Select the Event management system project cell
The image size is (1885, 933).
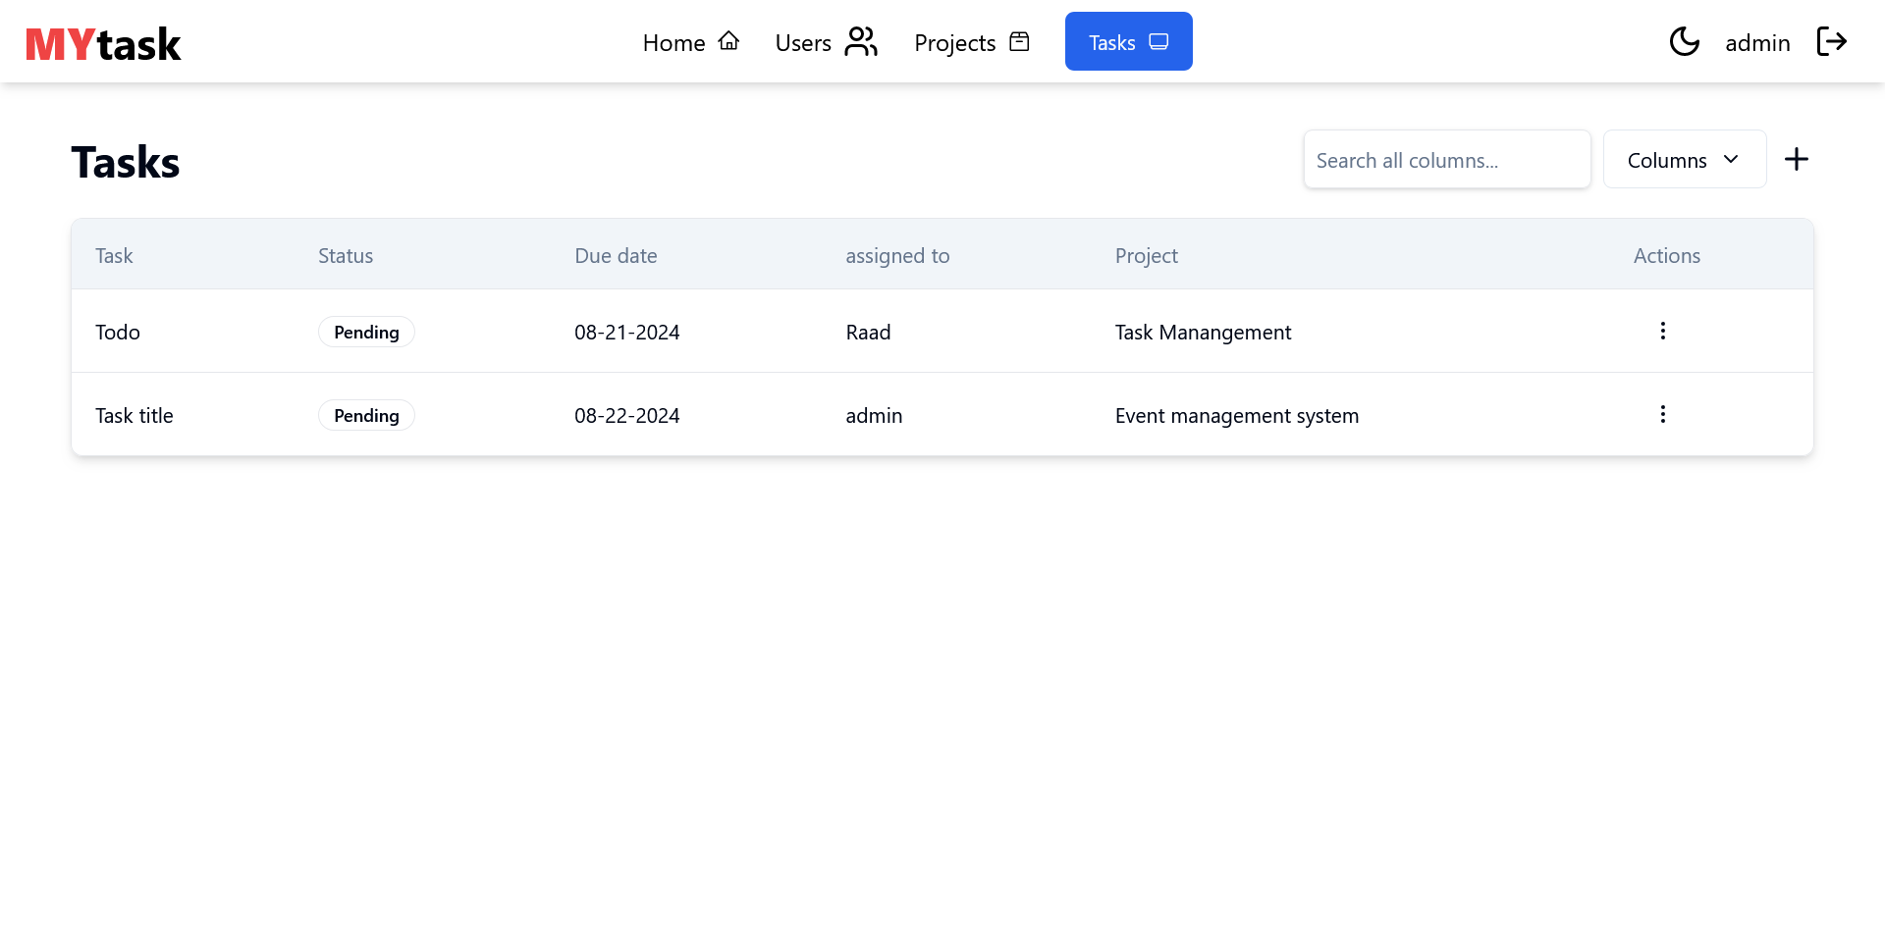pyautogui.click(x=1236, y=416)
